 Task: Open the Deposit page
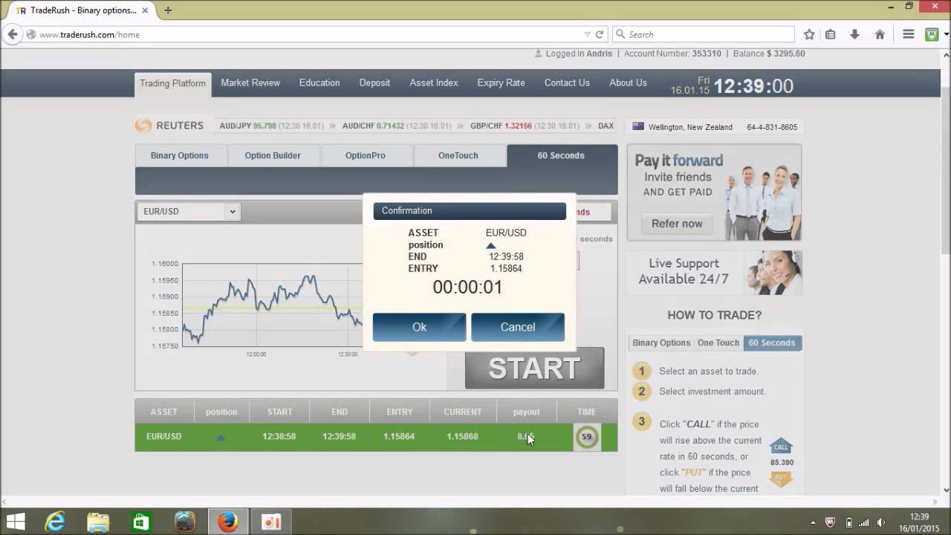(x=374, y=82)
